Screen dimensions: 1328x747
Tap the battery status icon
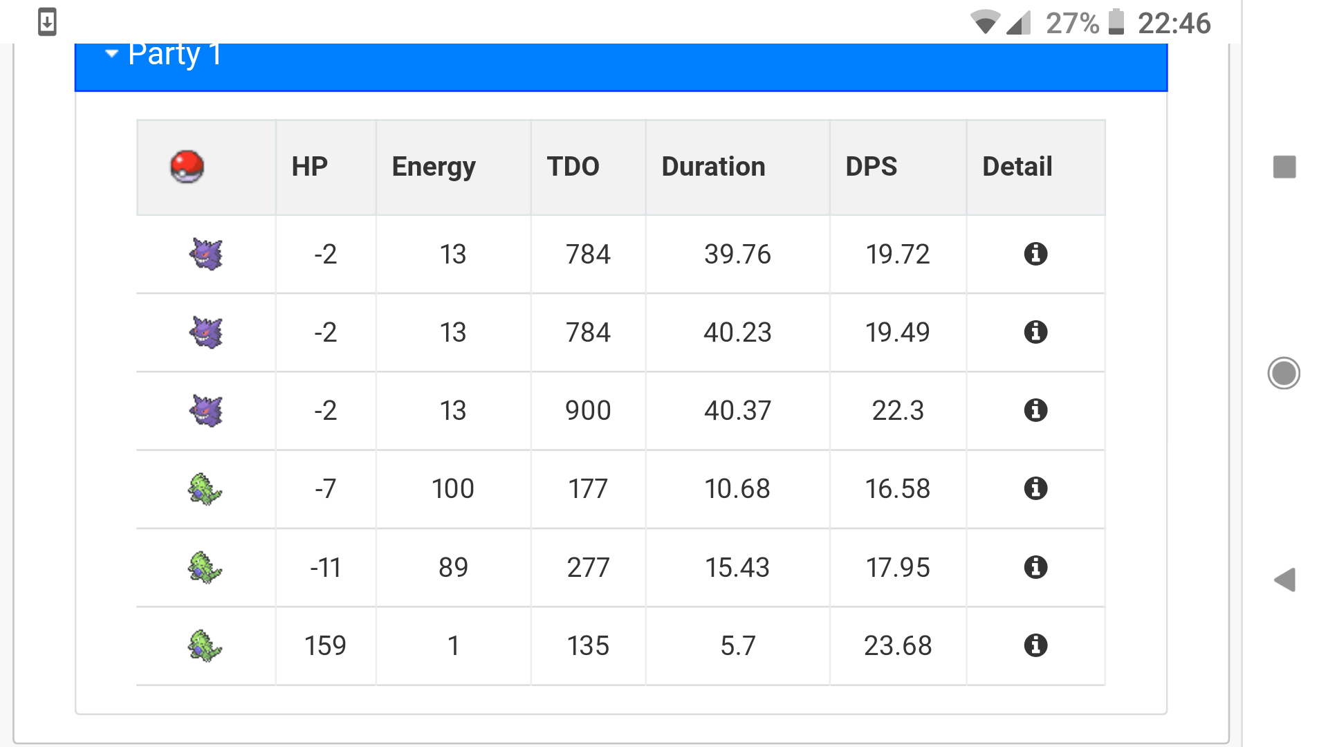click(1116, 22)
